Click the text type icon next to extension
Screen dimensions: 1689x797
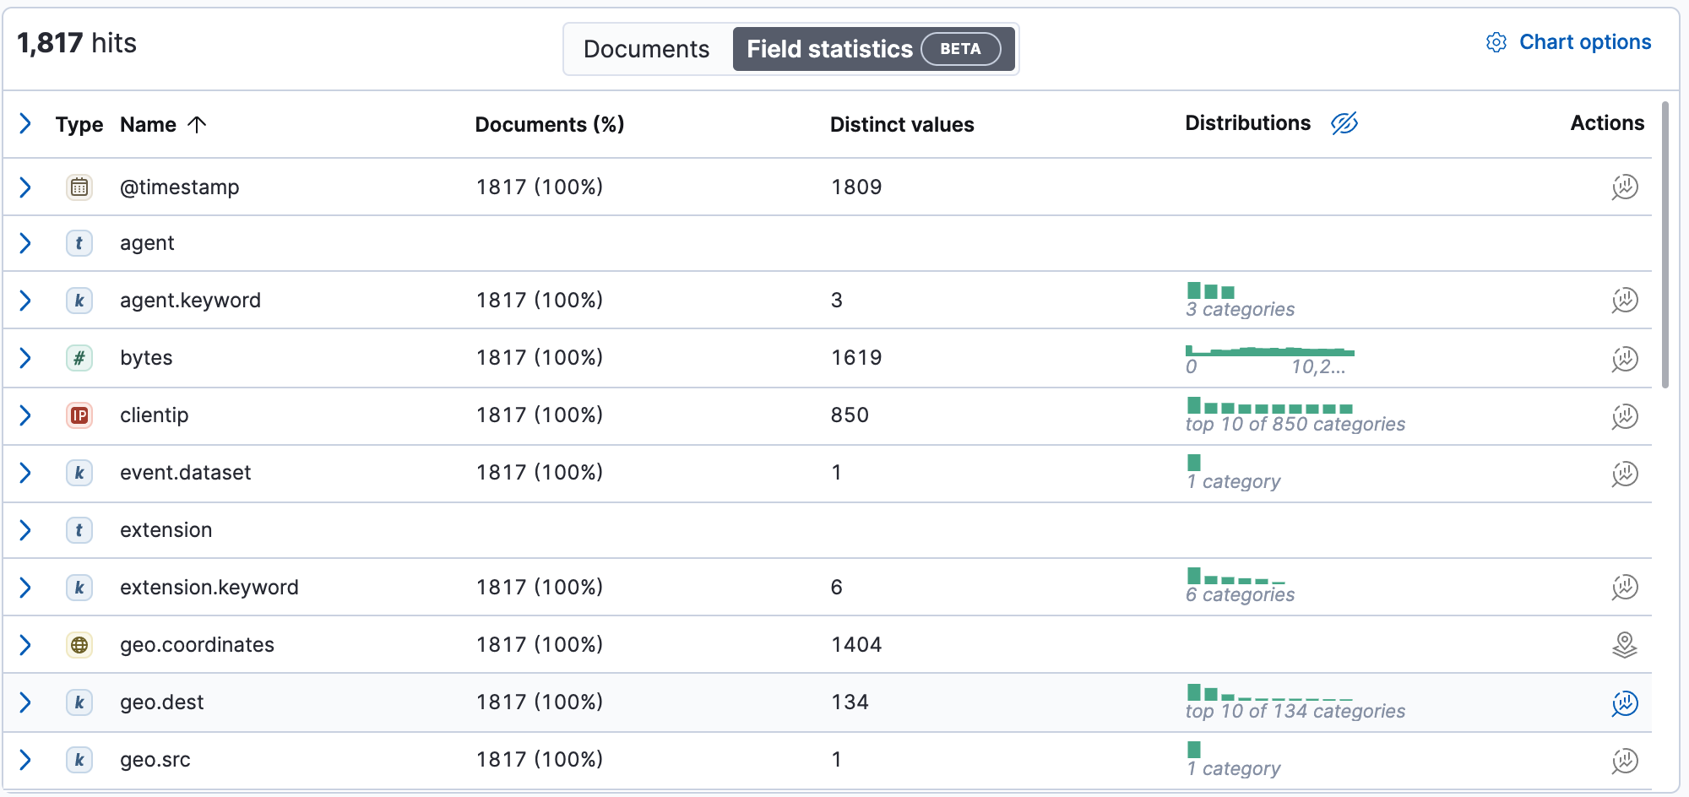coord(79,530)
